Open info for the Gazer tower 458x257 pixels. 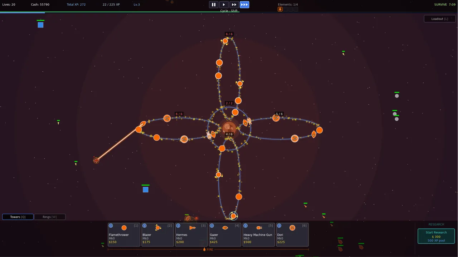tap(212, 226)
